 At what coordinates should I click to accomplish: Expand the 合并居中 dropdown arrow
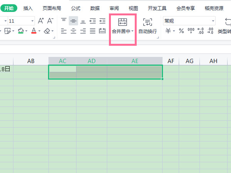click(132, 31)
